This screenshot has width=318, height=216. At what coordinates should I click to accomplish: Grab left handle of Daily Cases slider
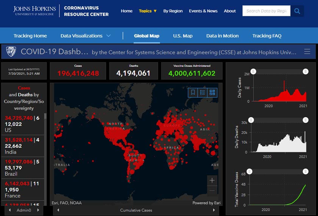[x=253, y=71]
